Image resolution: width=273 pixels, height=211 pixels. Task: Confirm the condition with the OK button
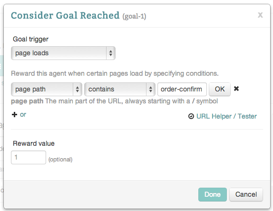pyautogui.click(x=220, y=89)
